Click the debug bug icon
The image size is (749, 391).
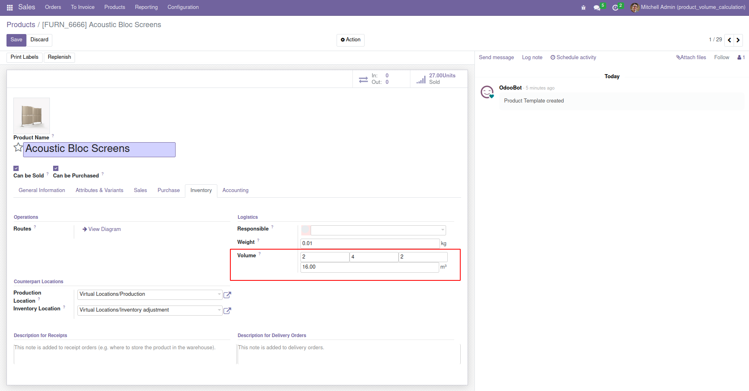[x=583, y=7]
